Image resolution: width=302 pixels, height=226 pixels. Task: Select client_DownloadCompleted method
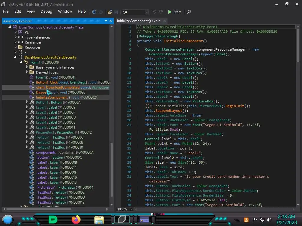(73, 87)
